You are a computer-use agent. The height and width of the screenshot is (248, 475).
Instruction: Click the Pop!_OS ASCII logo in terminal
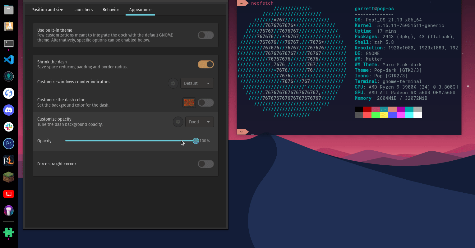292,62
